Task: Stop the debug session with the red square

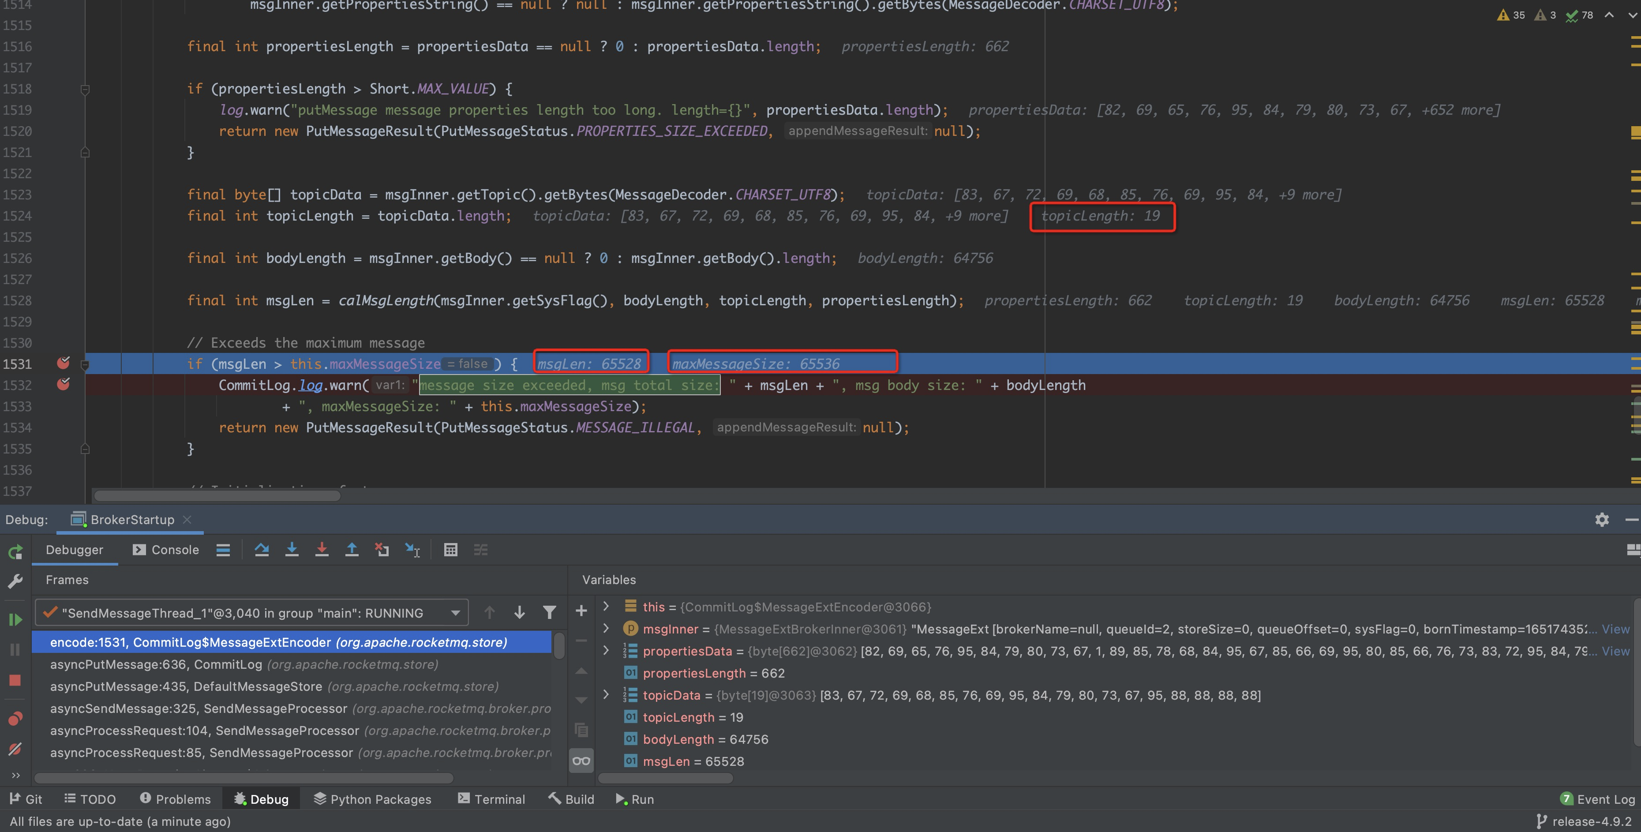Action: click(x=15, y=680)
